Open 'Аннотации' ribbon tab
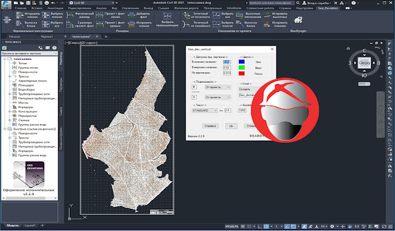395x231 pixels. [56, 8]
